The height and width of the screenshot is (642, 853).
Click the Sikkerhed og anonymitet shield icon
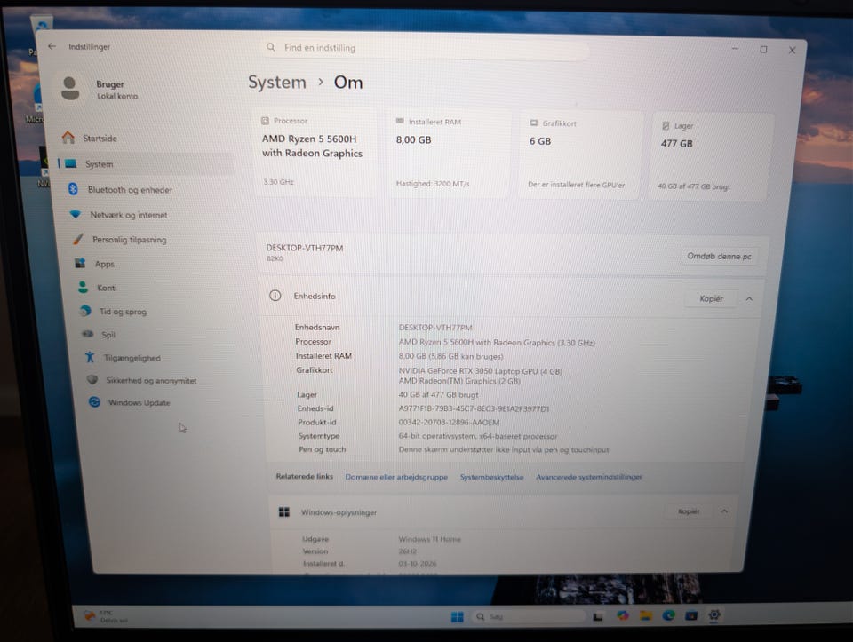coord(92,380)
